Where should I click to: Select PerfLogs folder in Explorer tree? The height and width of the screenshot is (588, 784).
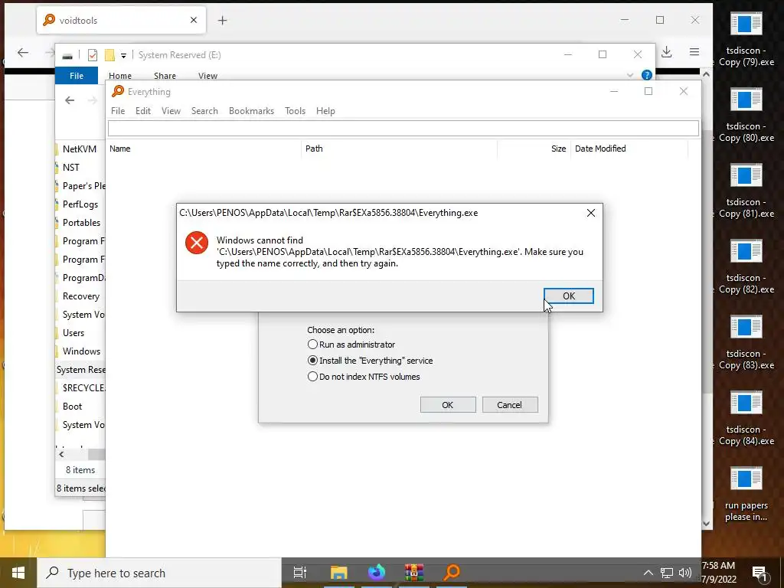point(80,204)
